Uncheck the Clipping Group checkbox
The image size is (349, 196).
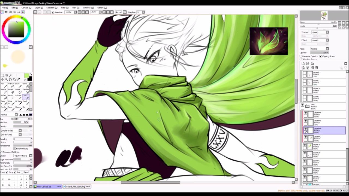tap(321, 56)
